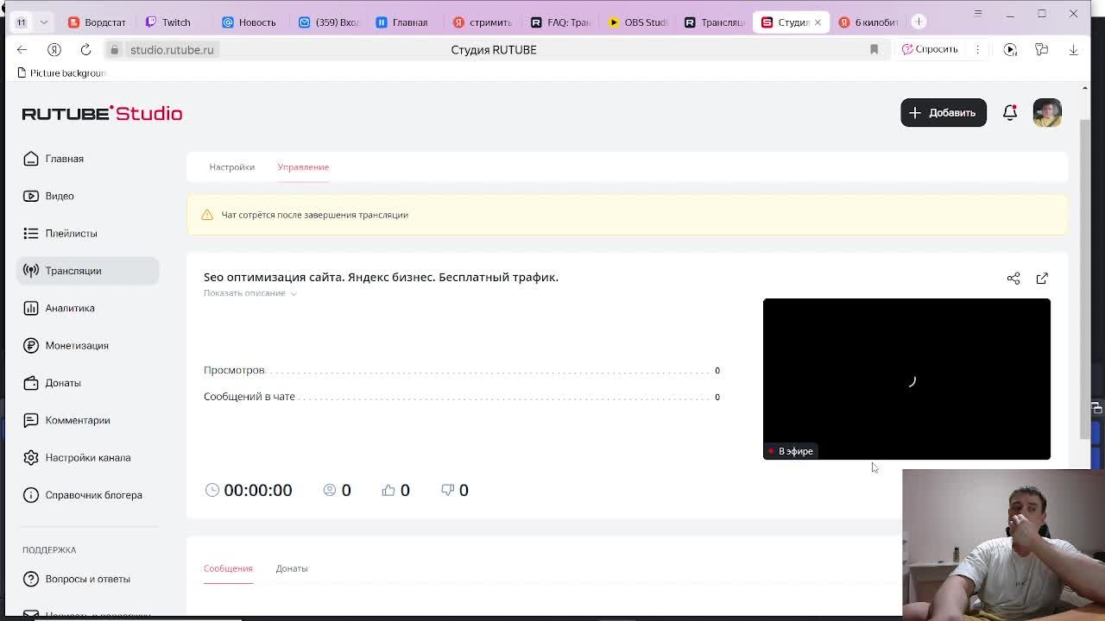The height and width of the screenshot is (621, 1105).
Task: Expand Показать описание
Action: [x=250, y=293]
